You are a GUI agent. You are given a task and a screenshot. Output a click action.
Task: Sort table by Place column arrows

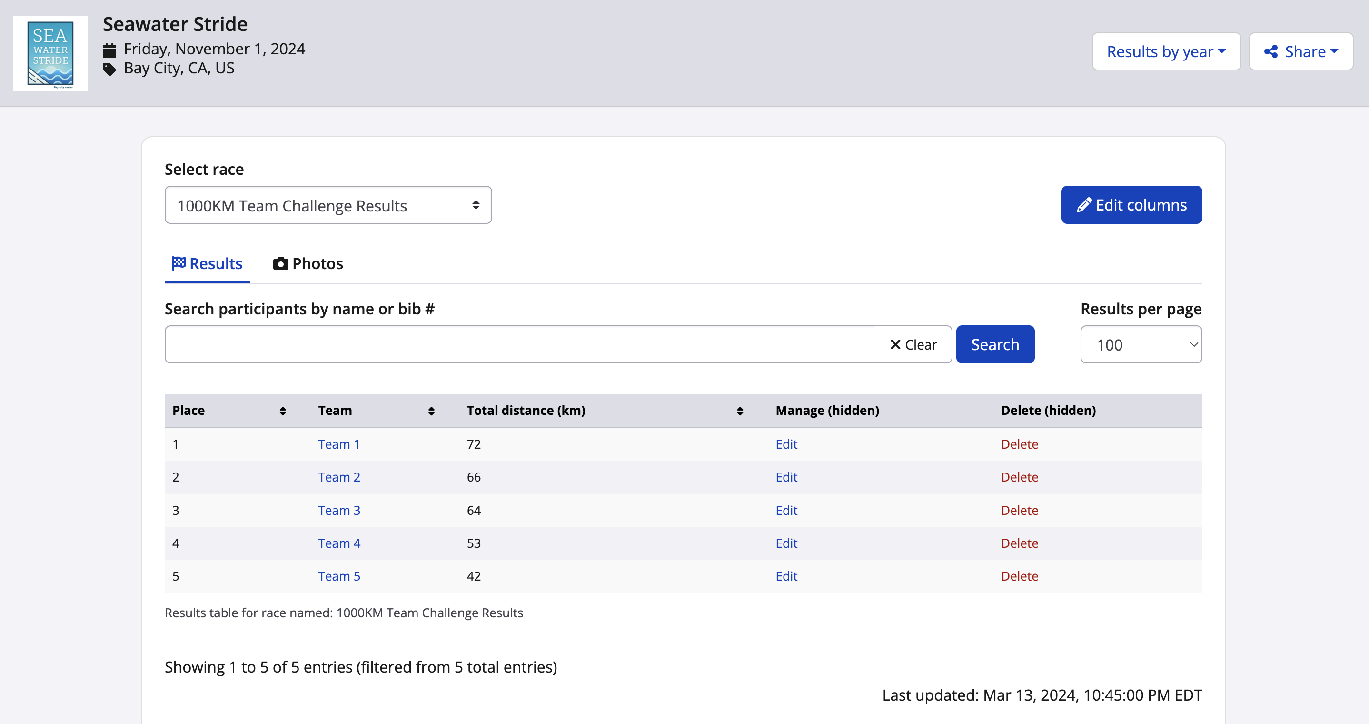(283, 411)
